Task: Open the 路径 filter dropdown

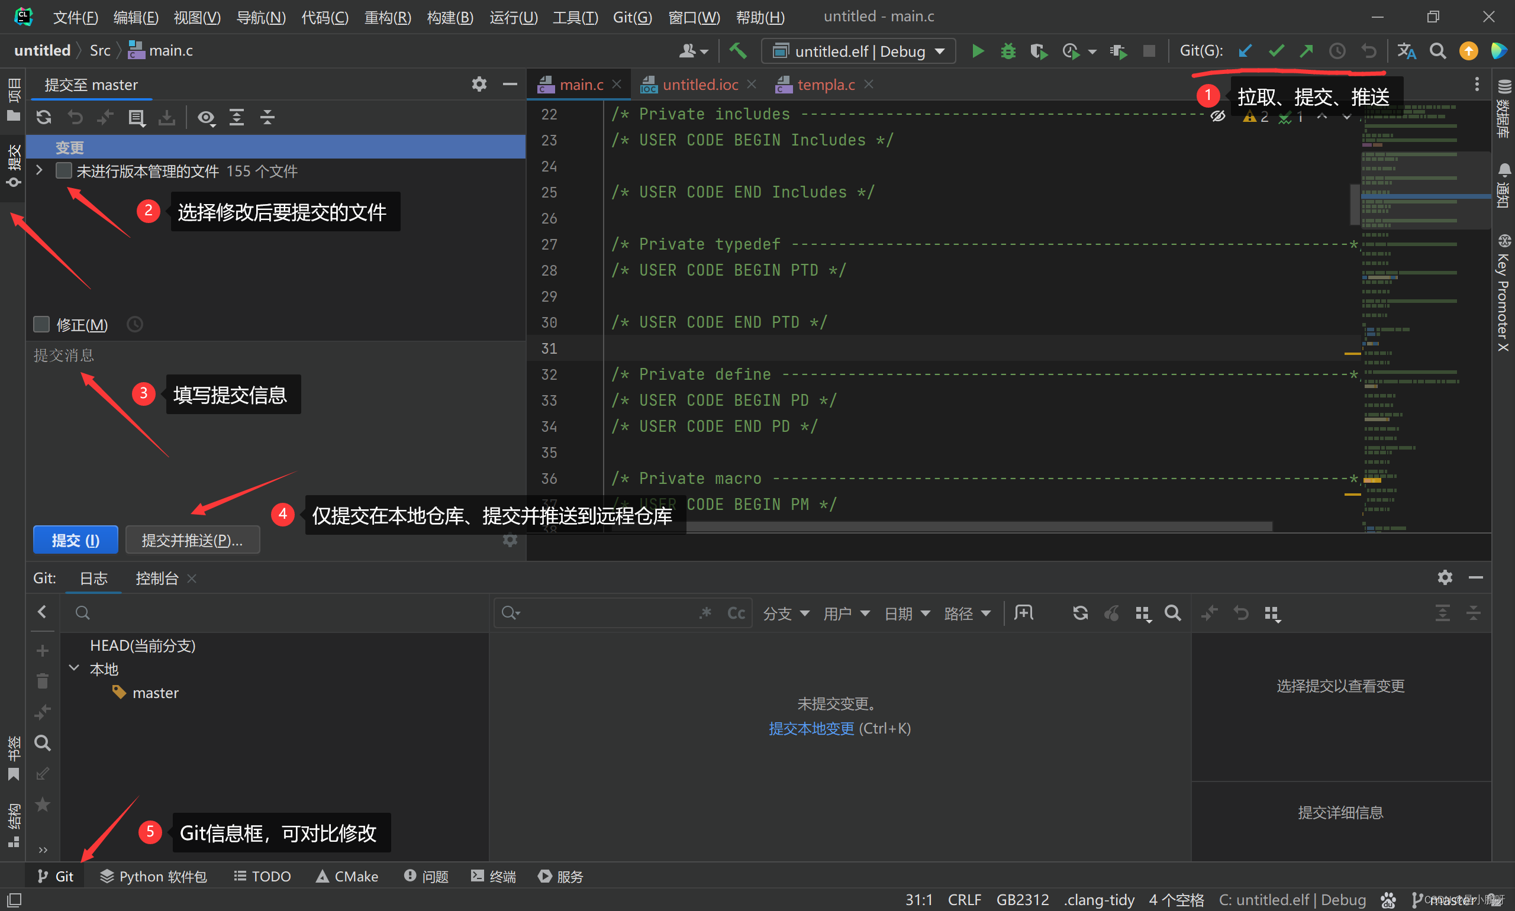Action: point(967,613)
